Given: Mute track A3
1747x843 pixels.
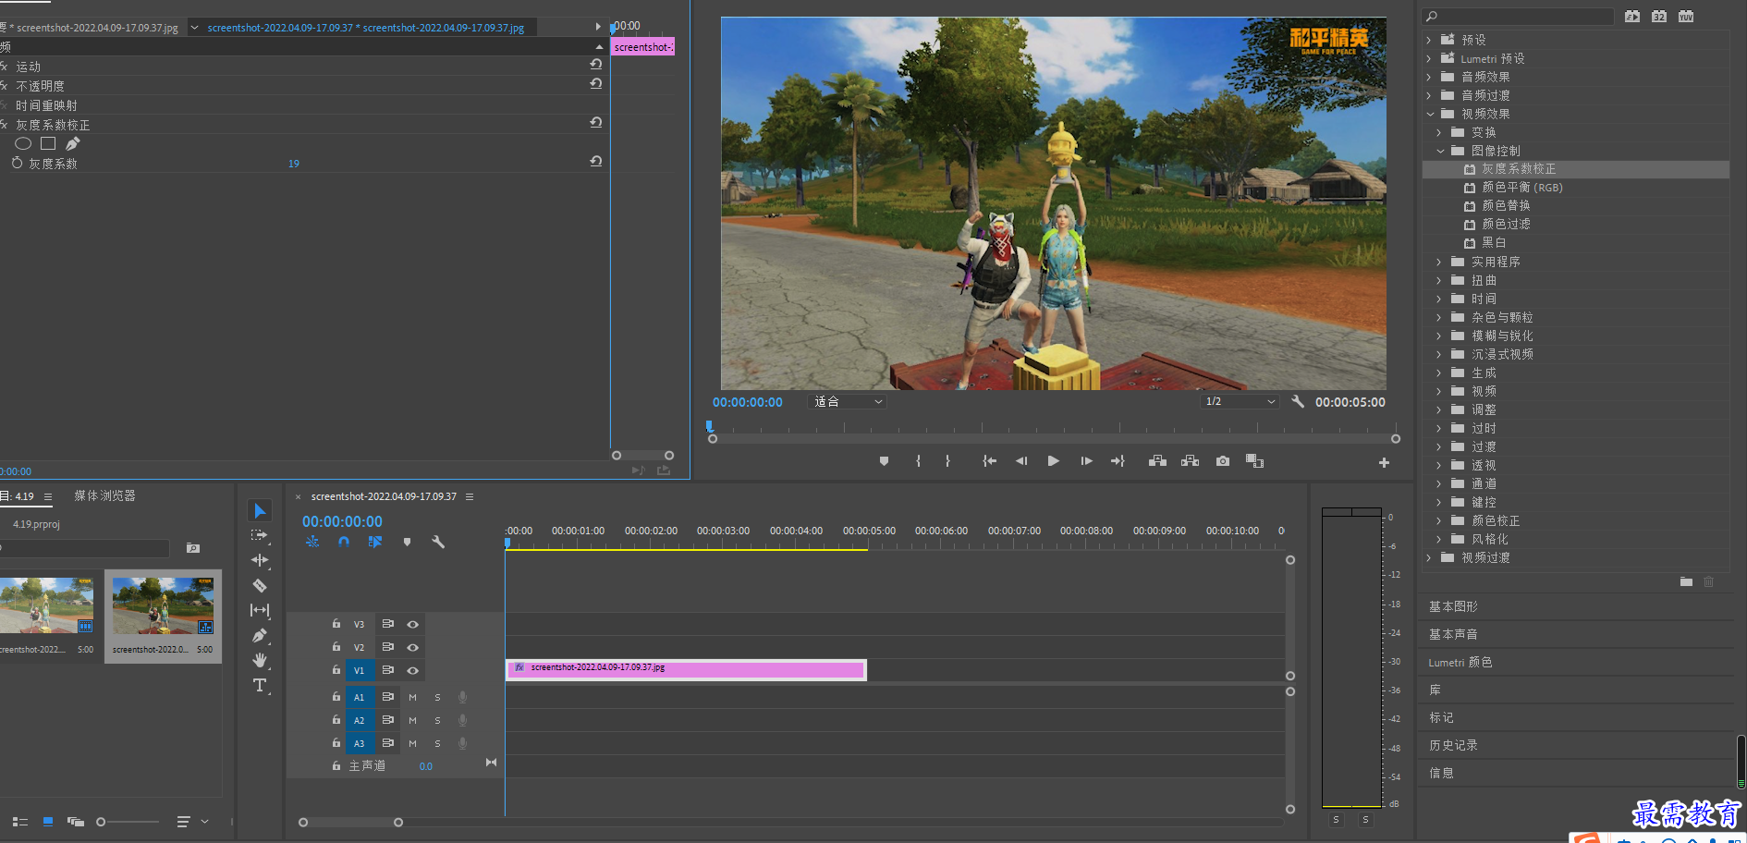Looking at the screenshot, I should click(x=412, y=743).
